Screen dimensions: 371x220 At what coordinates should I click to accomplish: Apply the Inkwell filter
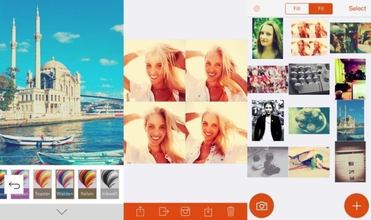[110, 184]
